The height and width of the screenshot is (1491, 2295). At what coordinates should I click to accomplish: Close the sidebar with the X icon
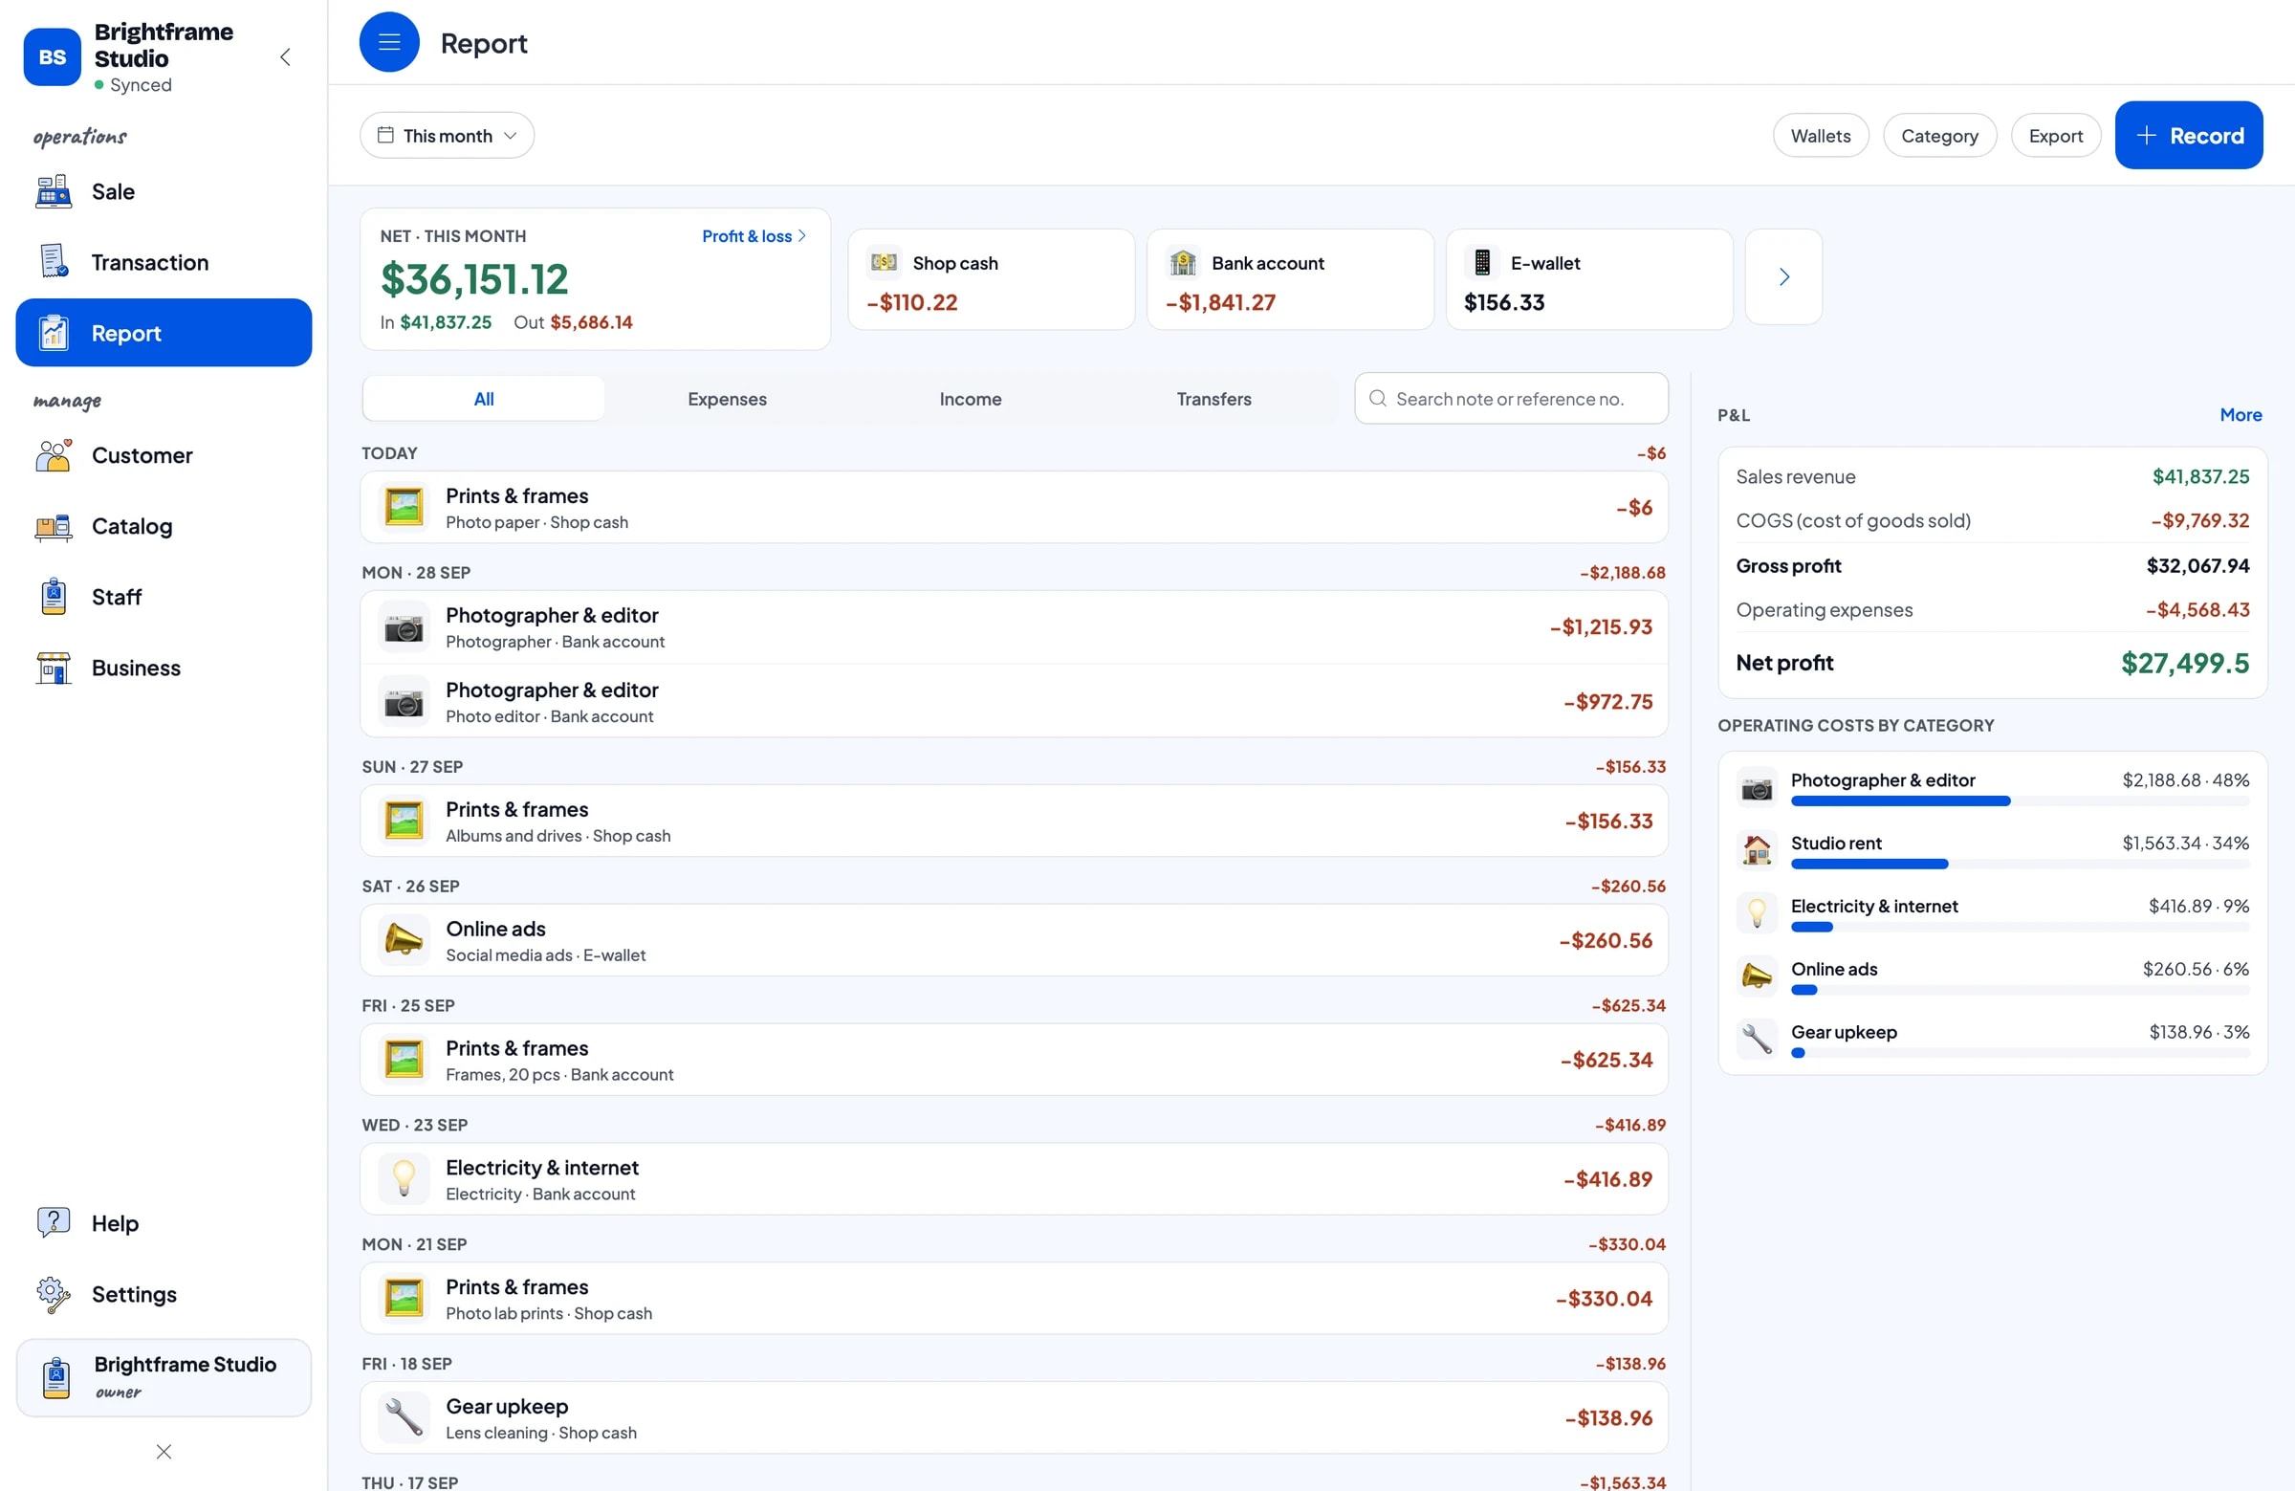pos(164,1452)
